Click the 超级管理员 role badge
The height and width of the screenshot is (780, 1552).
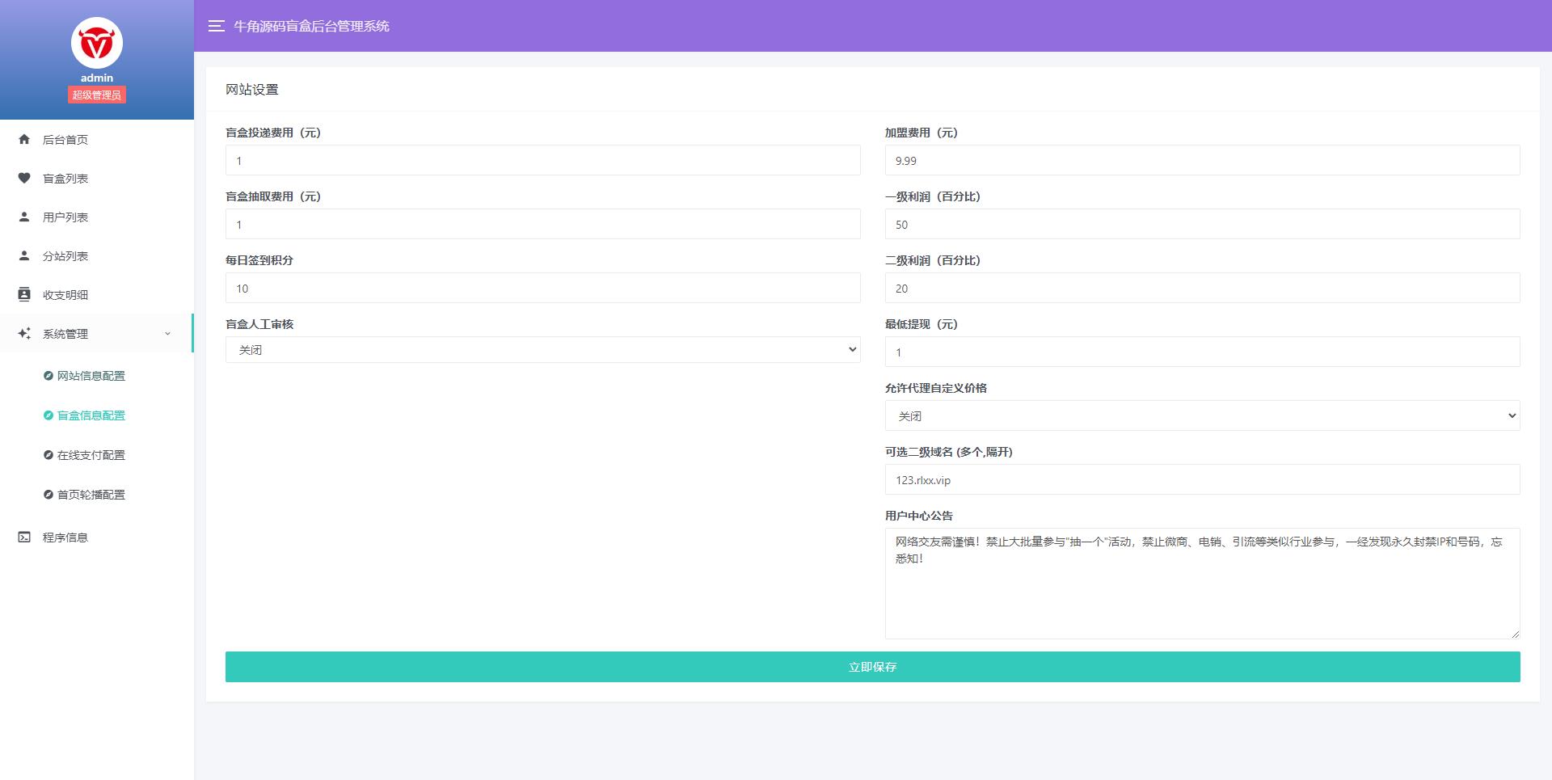click(x=96, y=94)
